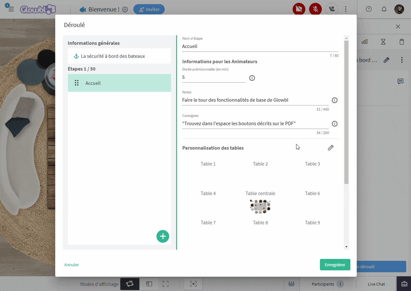Click the Table centrale thumbnail
The width and height of the screenshot is (411, 291).
260,206
